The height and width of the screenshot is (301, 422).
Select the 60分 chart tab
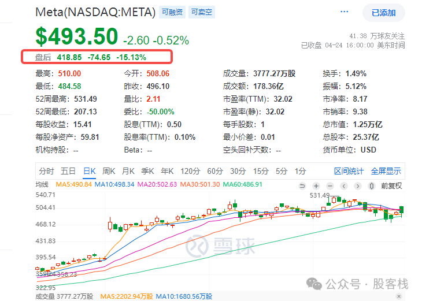215,171
